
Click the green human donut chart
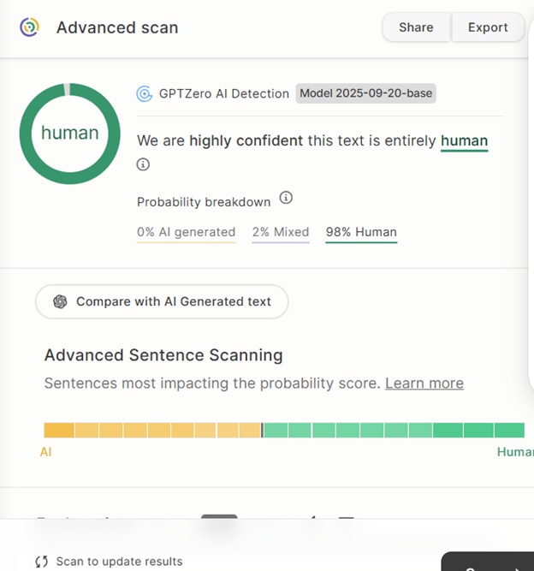coord(70,133)
